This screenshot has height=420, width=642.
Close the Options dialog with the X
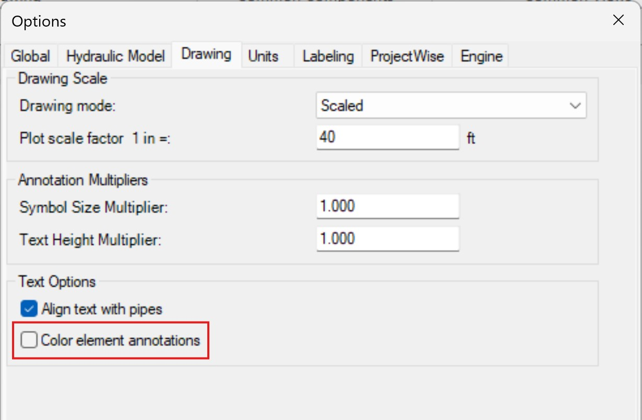(619, 20)
